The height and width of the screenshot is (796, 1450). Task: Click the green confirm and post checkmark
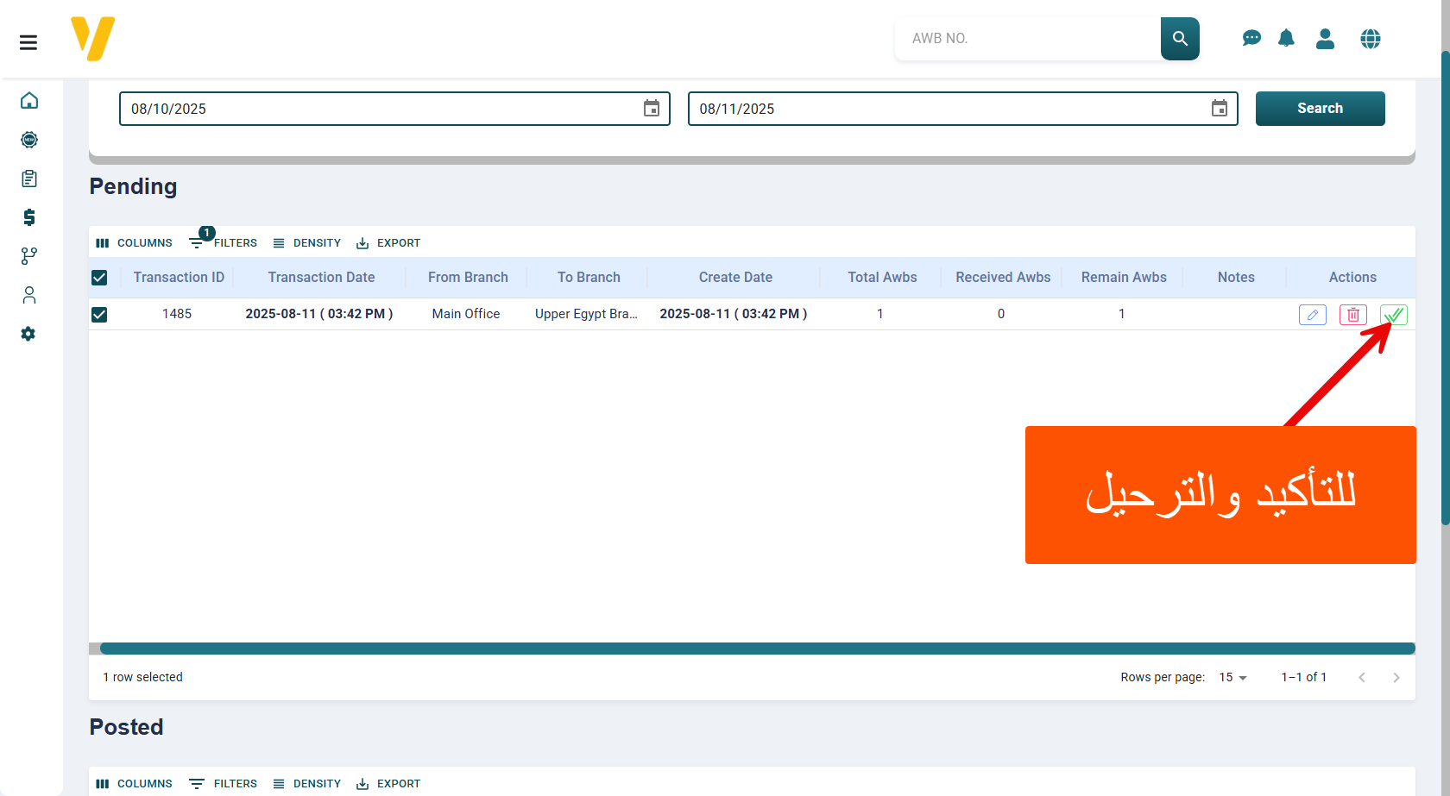pos(1393,315)
